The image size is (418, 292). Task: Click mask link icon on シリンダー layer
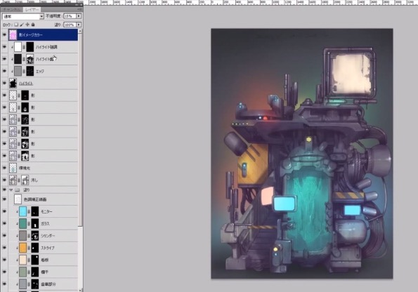click(29, 236)
